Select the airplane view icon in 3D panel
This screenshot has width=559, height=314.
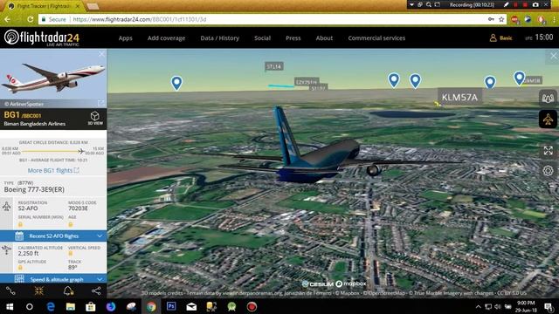[548, 119]
